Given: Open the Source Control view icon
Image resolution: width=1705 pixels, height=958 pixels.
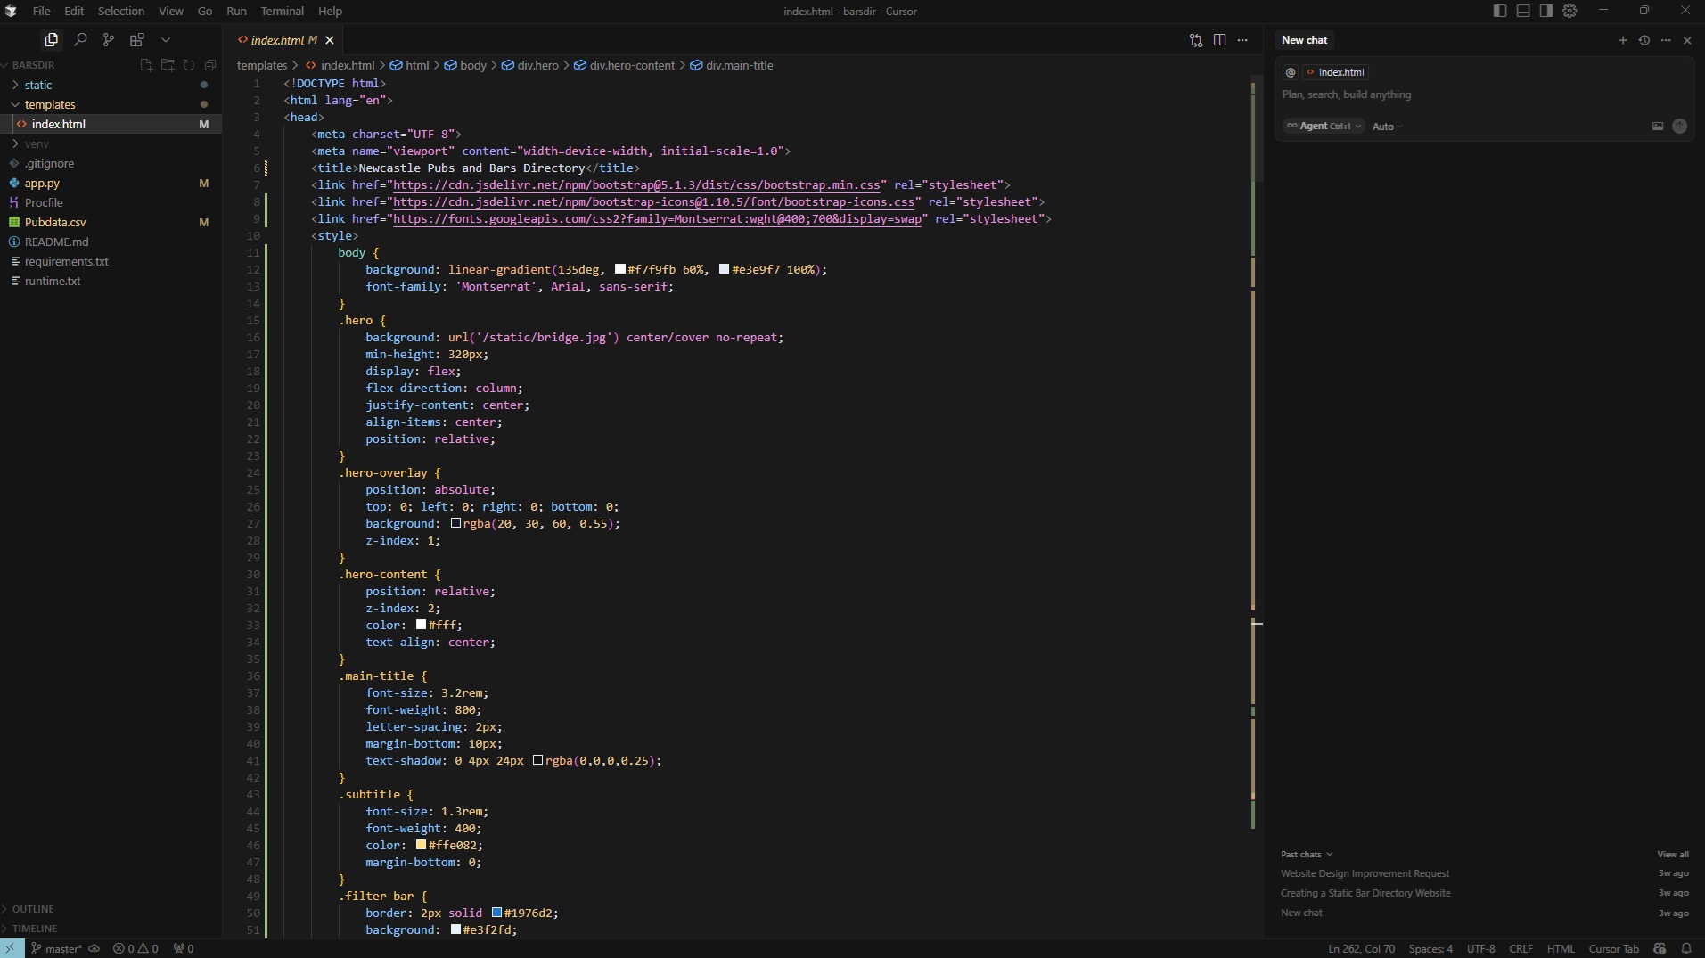Looking at the screenshot, I should (109, 40).
